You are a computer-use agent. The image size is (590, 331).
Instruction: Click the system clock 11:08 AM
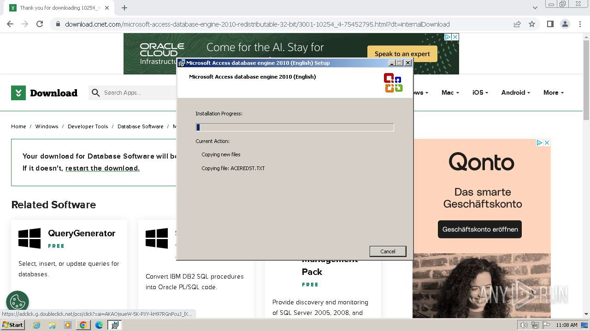566,325
